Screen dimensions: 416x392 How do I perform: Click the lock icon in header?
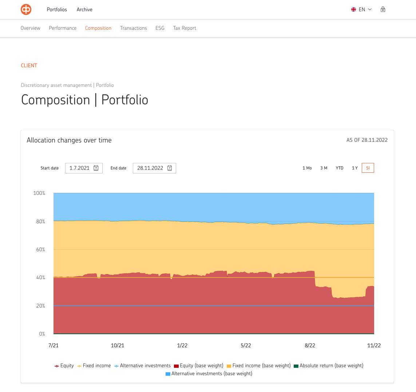point(383,9)
